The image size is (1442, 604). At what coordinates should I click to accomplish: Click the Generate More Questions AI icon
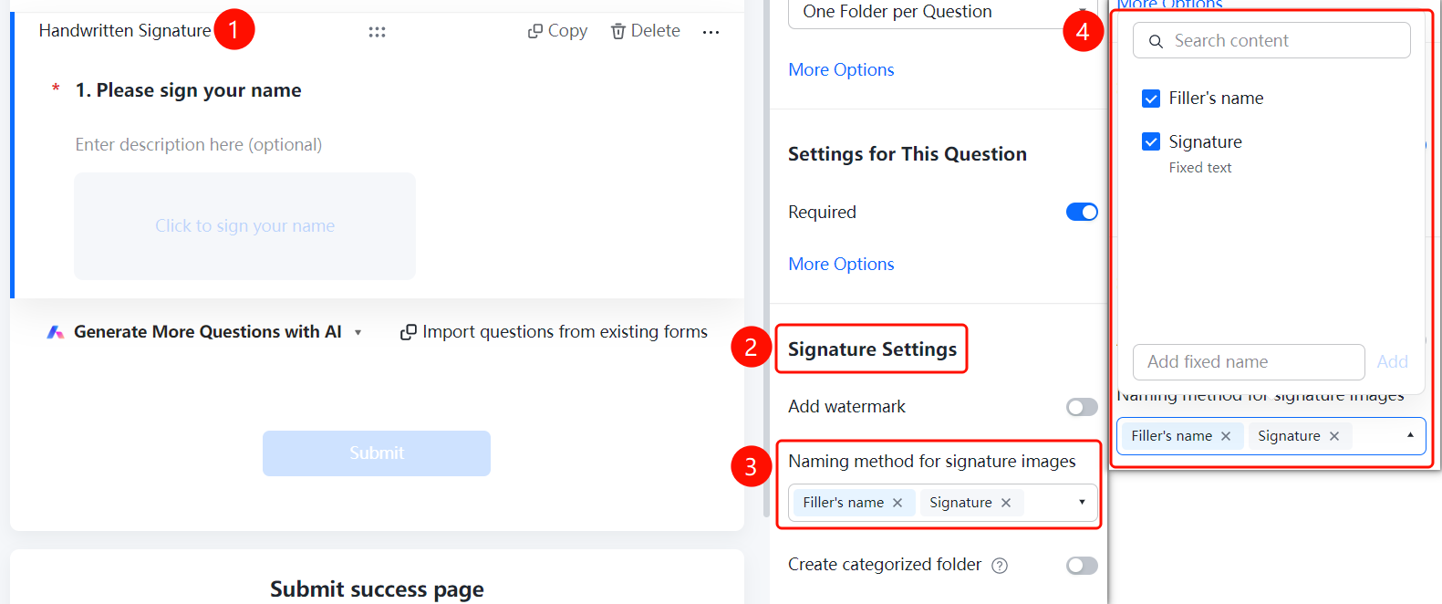56,332
